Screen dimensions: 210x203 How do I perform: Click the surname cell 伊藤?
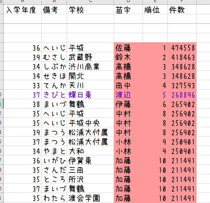tap(128, 104)
